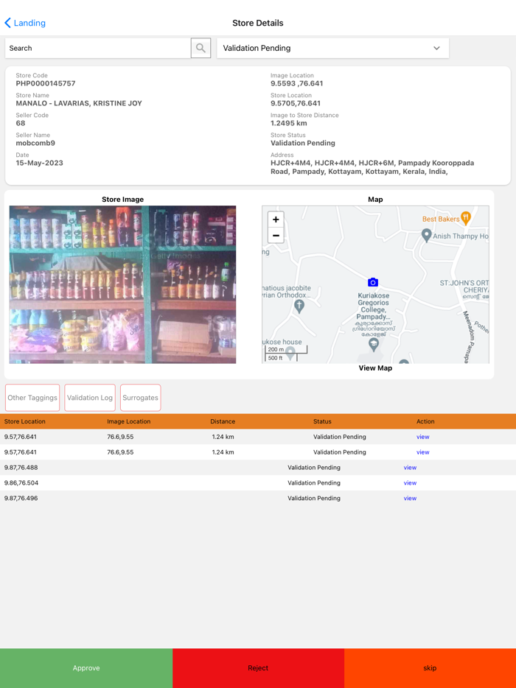Click Best Bakers restaurant pin icon
This screenshot has width=516, height=688.
click(466, 217)
